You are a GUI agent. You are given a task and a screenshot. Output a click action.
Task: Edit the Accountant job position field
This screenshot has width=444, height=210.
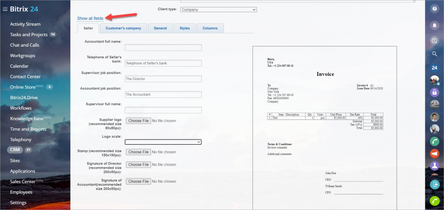163,94
